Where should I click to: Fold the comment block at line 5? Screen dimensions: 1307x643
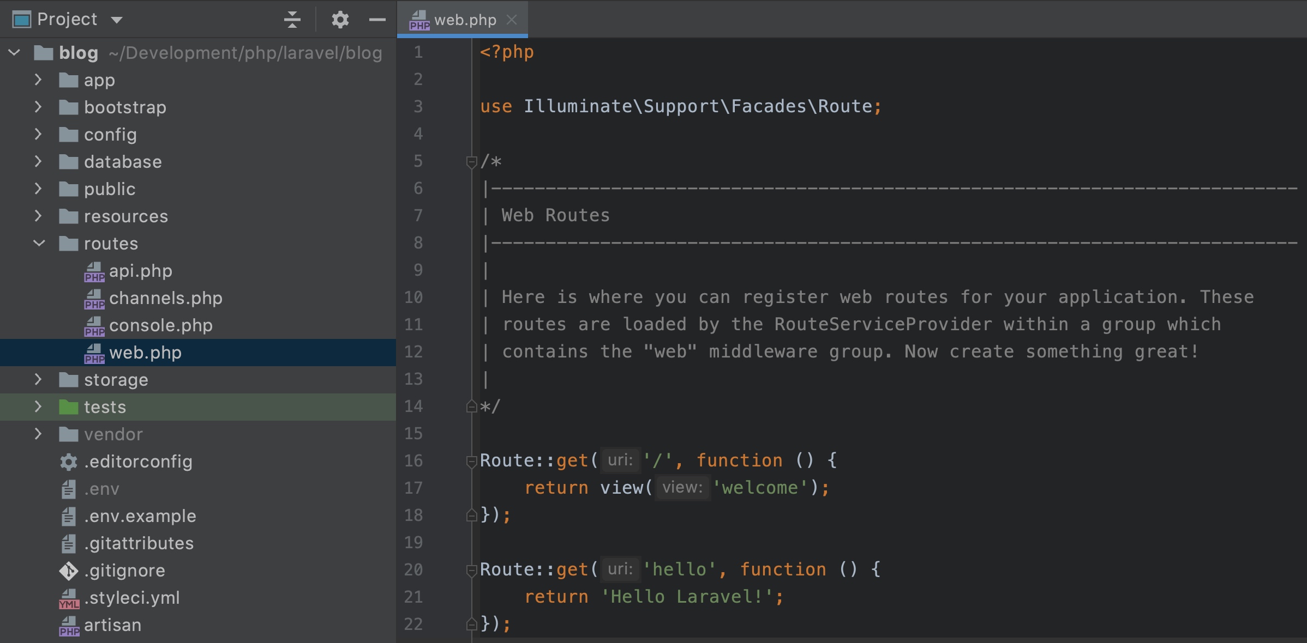[x=472, y=162]
